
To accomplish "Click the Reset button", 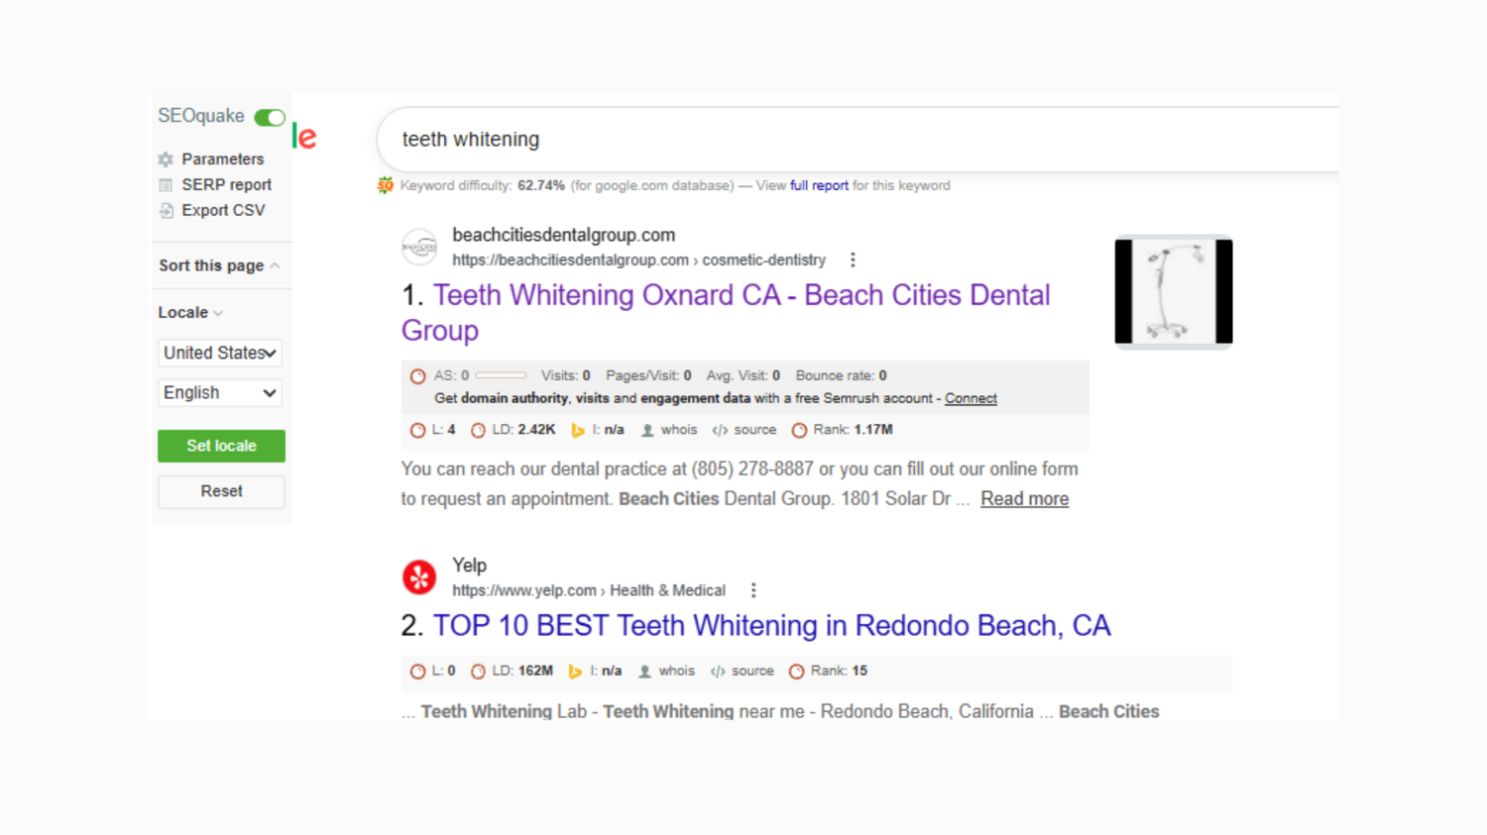I will click(x=221, y=491).
